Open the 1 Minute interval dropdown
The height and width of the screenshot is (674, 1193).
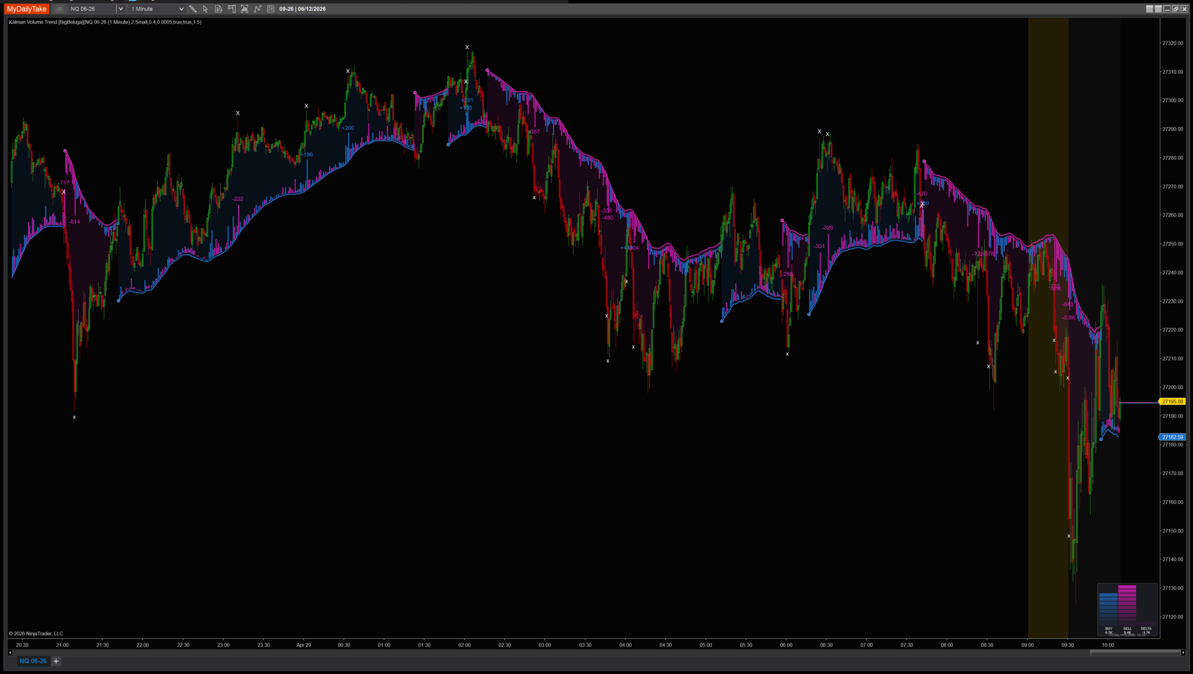pos(157,9)
